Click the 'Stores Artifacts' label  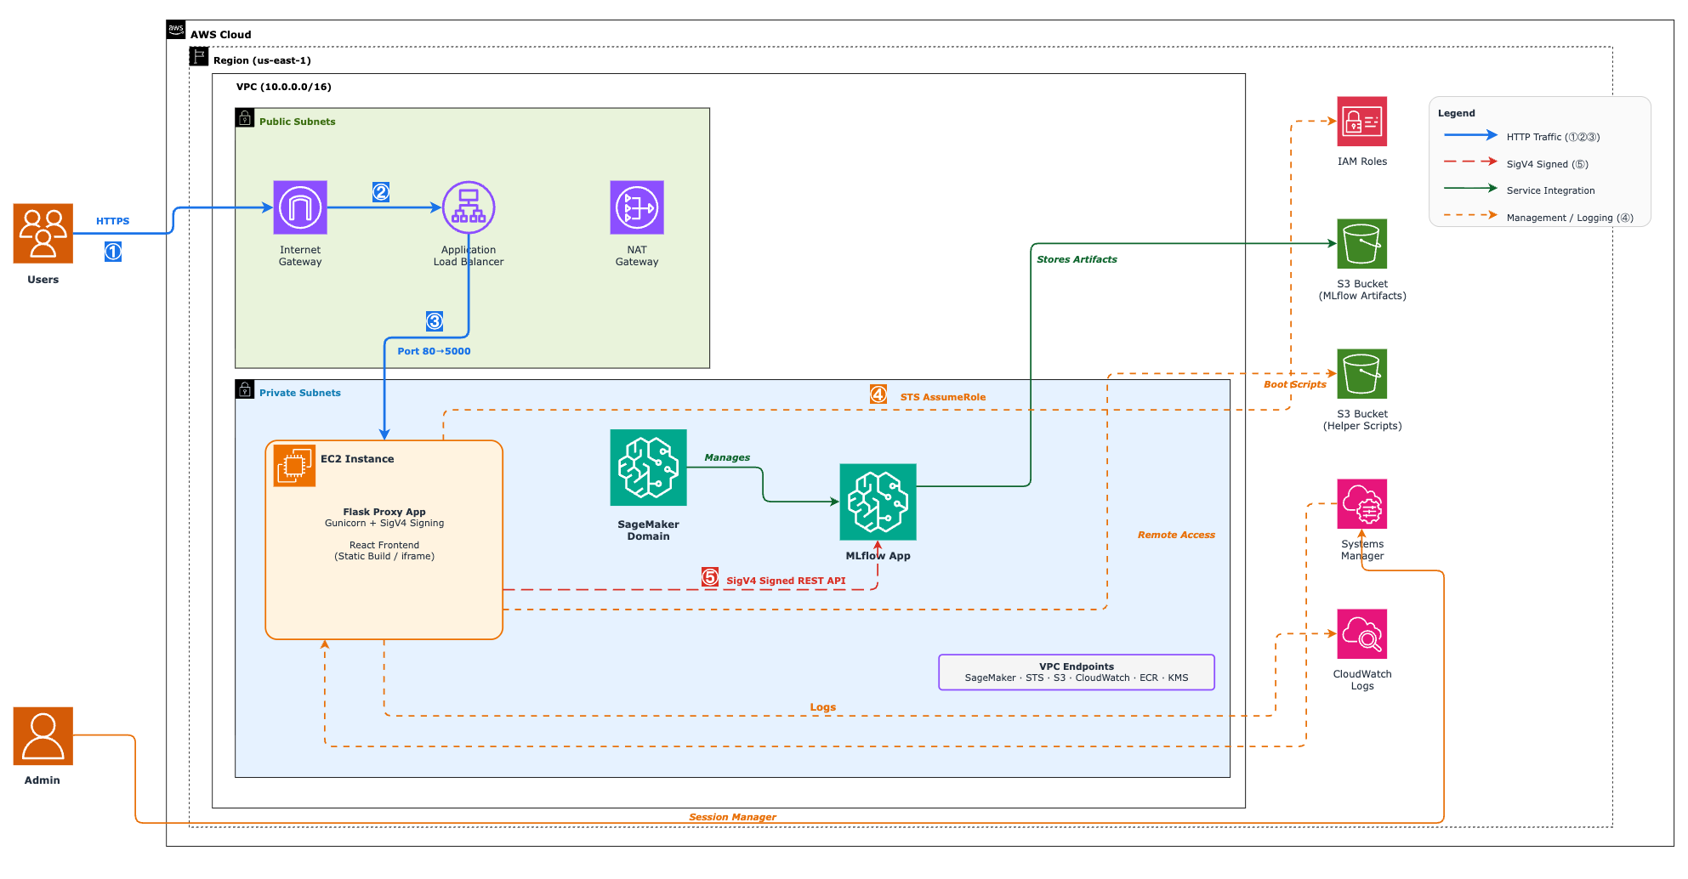click(x=1077, y=259)
